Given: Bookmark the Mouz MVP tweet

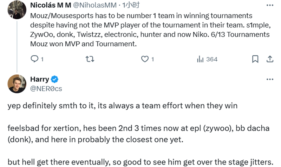Looking at the screenshot, I should (256, 59).
